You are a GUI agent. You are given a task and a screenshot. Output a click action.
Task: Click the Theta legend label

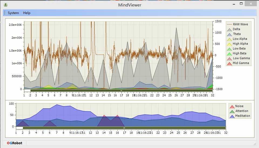pyautogui.click(x=237, y=34)
